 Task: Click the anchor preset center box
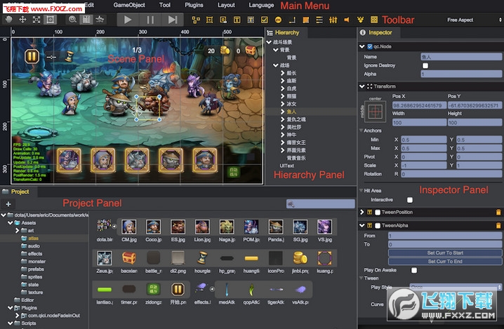(x=375, y=112)
